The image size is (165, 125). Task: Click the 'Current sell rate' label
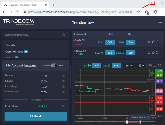tap(87, 91)
